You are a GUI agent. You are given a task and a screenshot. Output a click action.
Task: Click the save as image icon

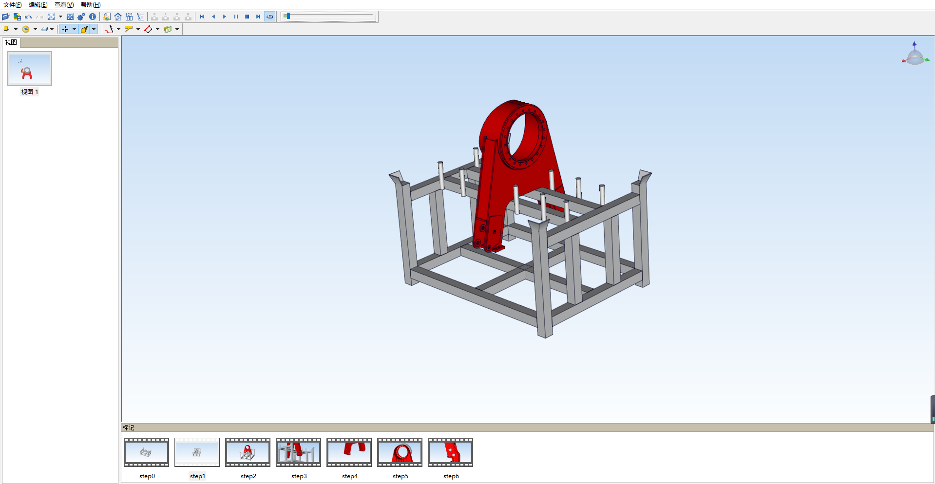(x=17, y=17)
